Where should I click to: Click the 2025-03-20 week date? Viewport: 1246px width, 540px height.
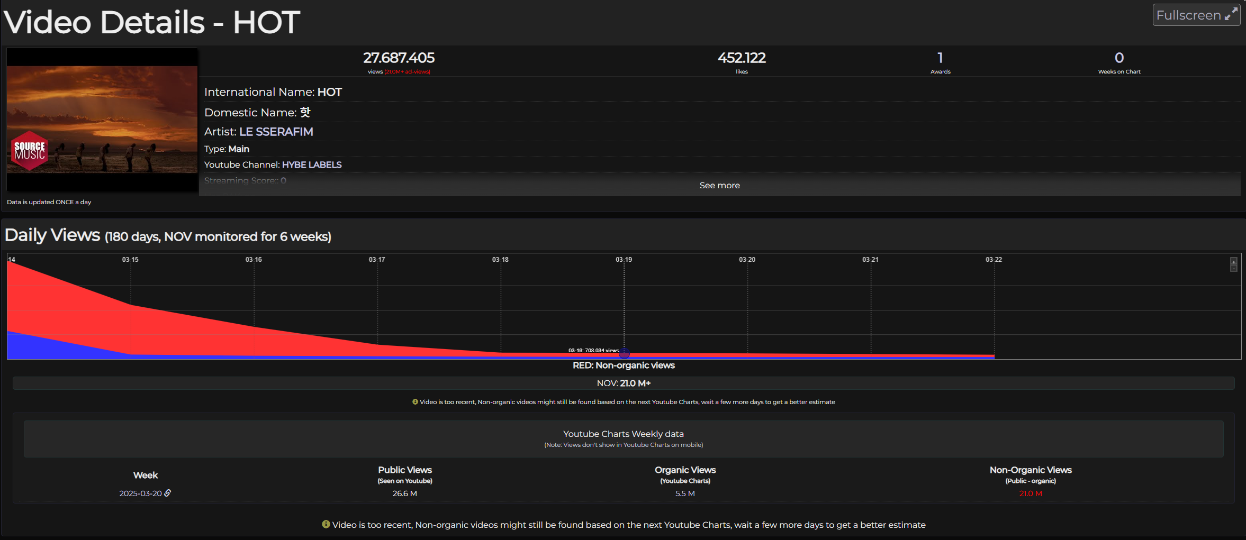point(140,493)
